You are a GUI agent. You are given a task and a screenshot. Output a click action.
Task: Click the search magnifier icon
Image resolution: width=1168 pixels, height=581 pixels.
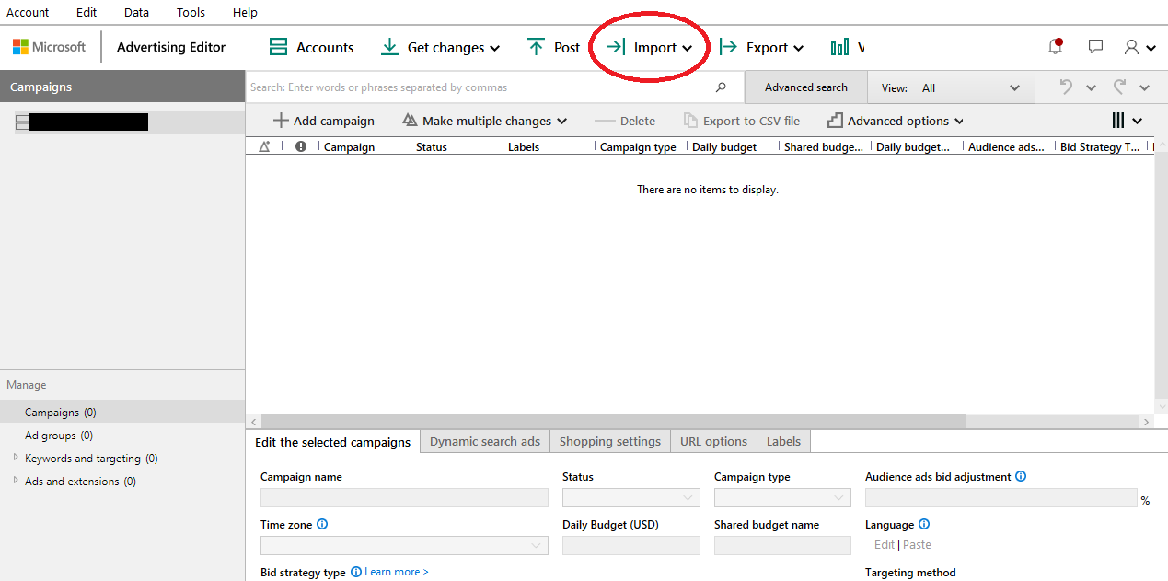pos(721,87)
